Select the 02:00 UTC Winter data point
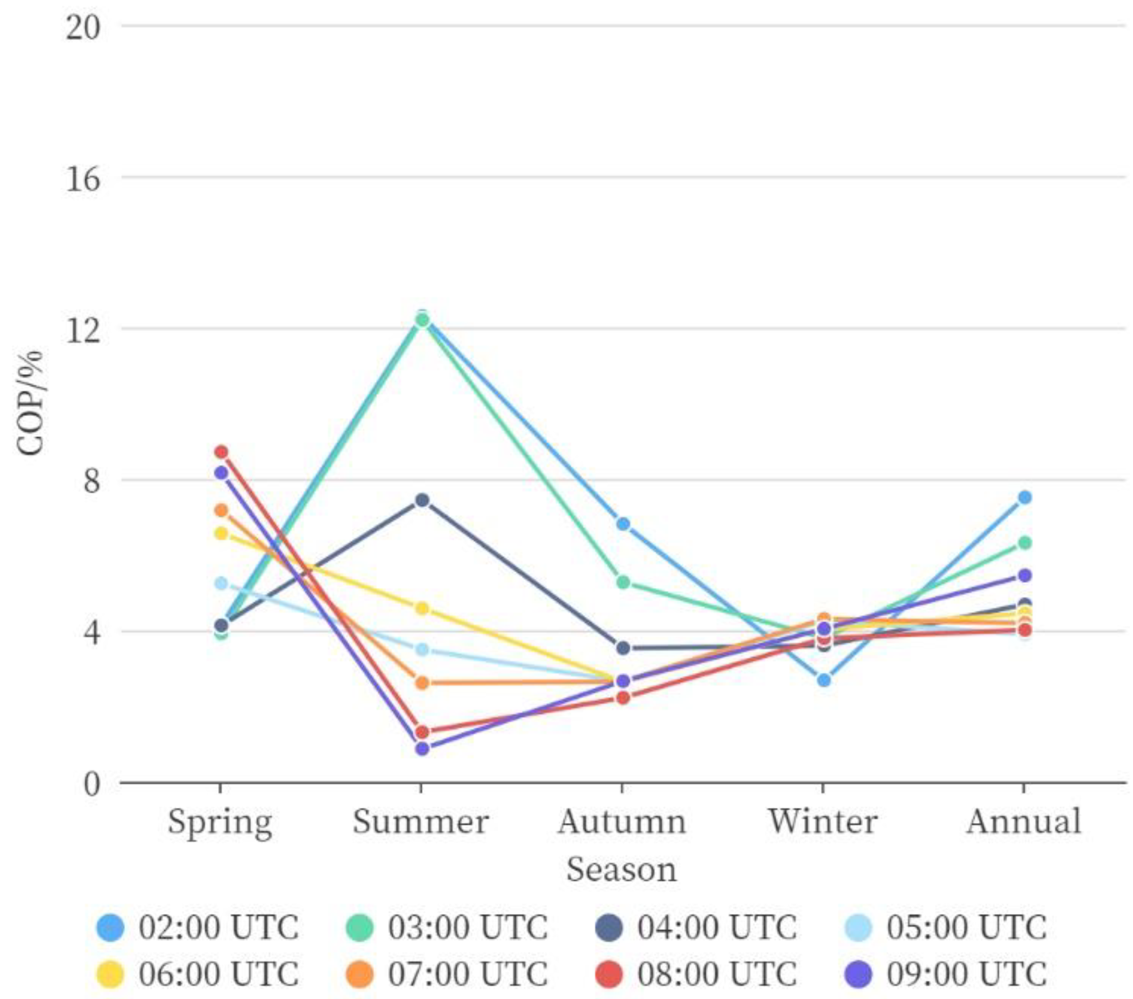The height and width of the screenshot is (999, 1133). click(x=824, y=680)
